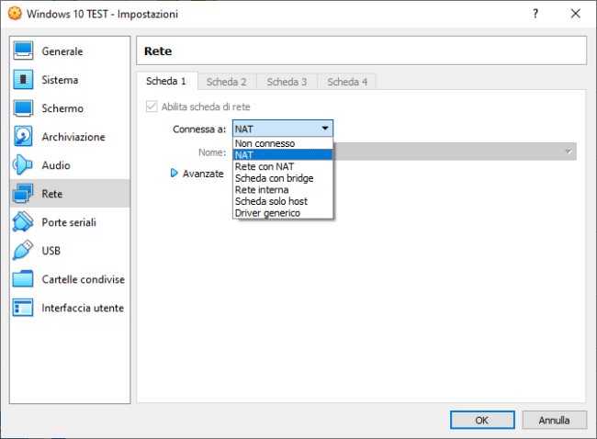Screen dimensions: 597x439
Task: Click the Sistema chip icon
Action: 23,79
